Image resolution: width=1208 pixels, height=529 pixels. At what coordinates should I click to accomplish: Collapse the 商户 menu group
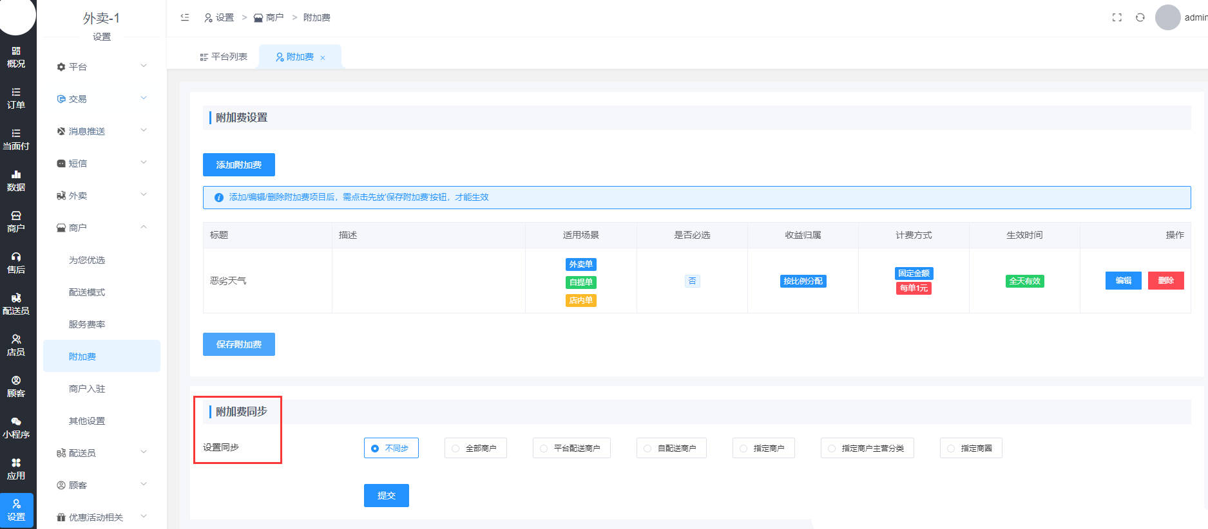(102, 228)
